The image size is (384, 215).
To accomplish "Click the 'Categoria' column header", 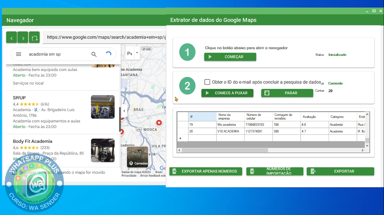I will pos(343,116).
